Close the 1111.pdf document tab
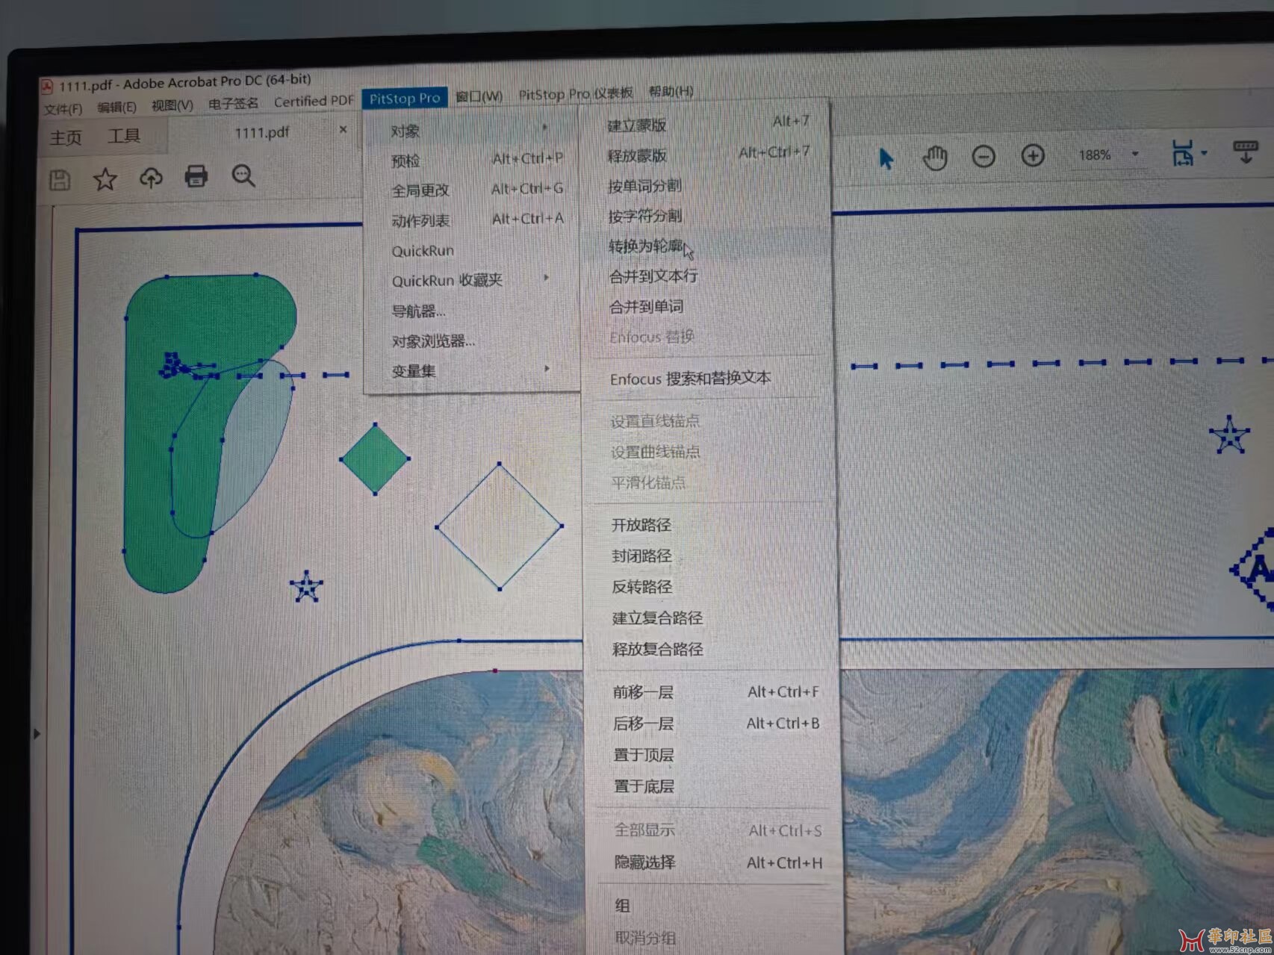The width and height of the screenshot is (1274, 955). [x=343, y=130]
